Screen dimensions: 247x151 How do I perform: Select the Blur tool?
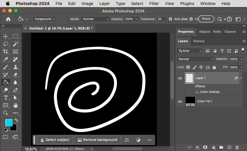click(x=15, y=82)
